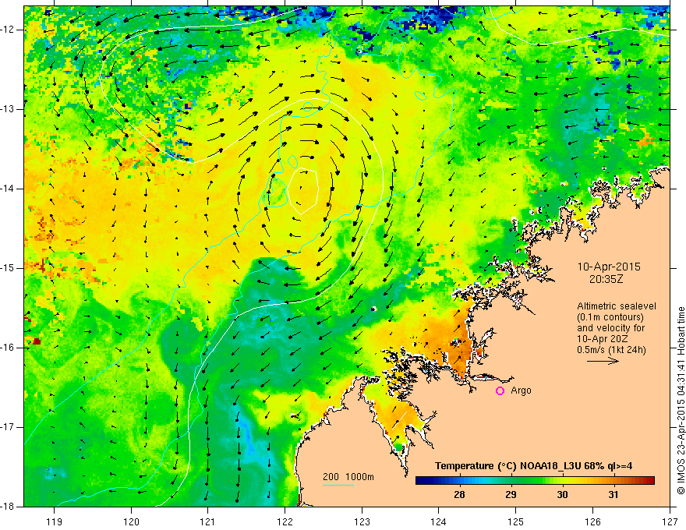686x530 pixels.
Task: Click the date label 10-Apr-2015
Action: [x=609, y=267]
